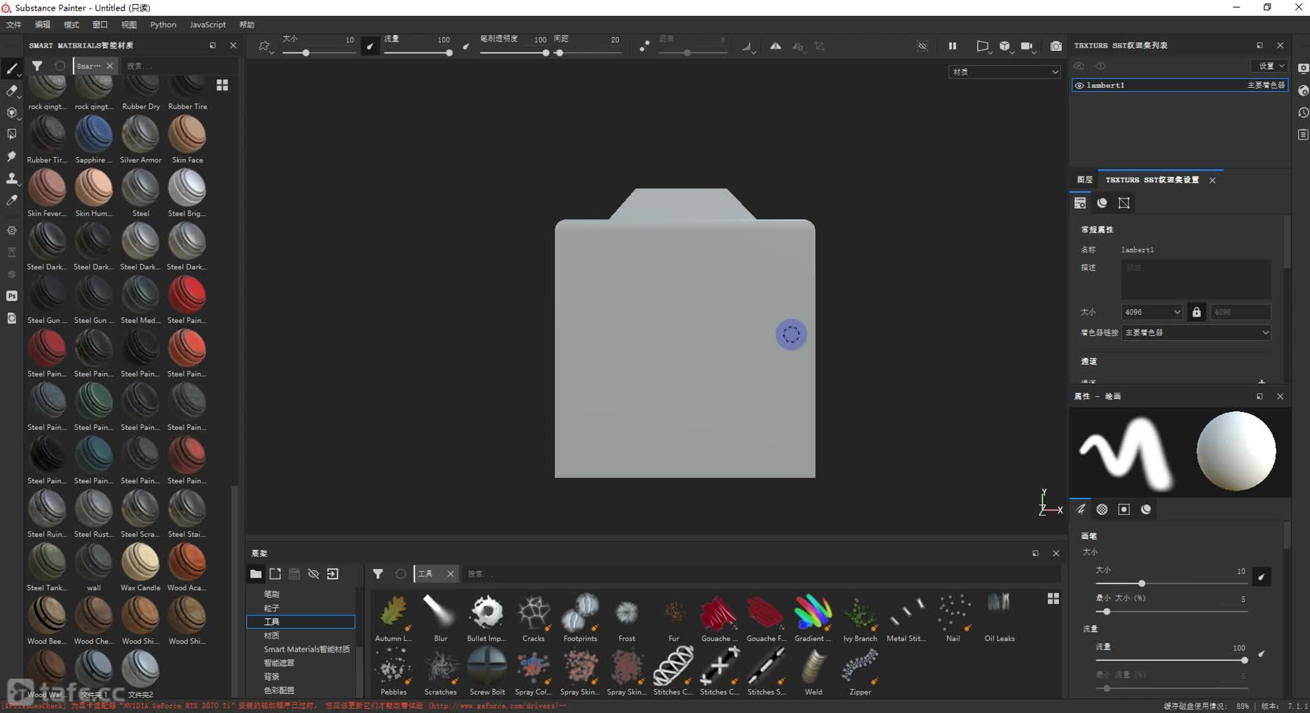Select the Polygon fill tool in left toolbar

11,134
